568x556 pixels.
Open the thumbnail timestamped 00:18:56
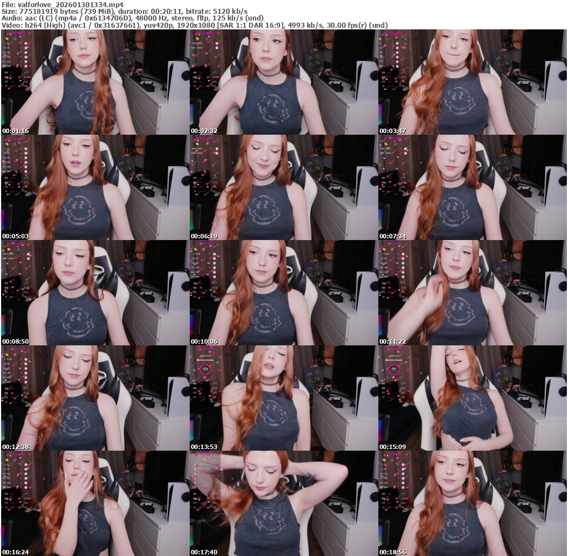[473, 503]
